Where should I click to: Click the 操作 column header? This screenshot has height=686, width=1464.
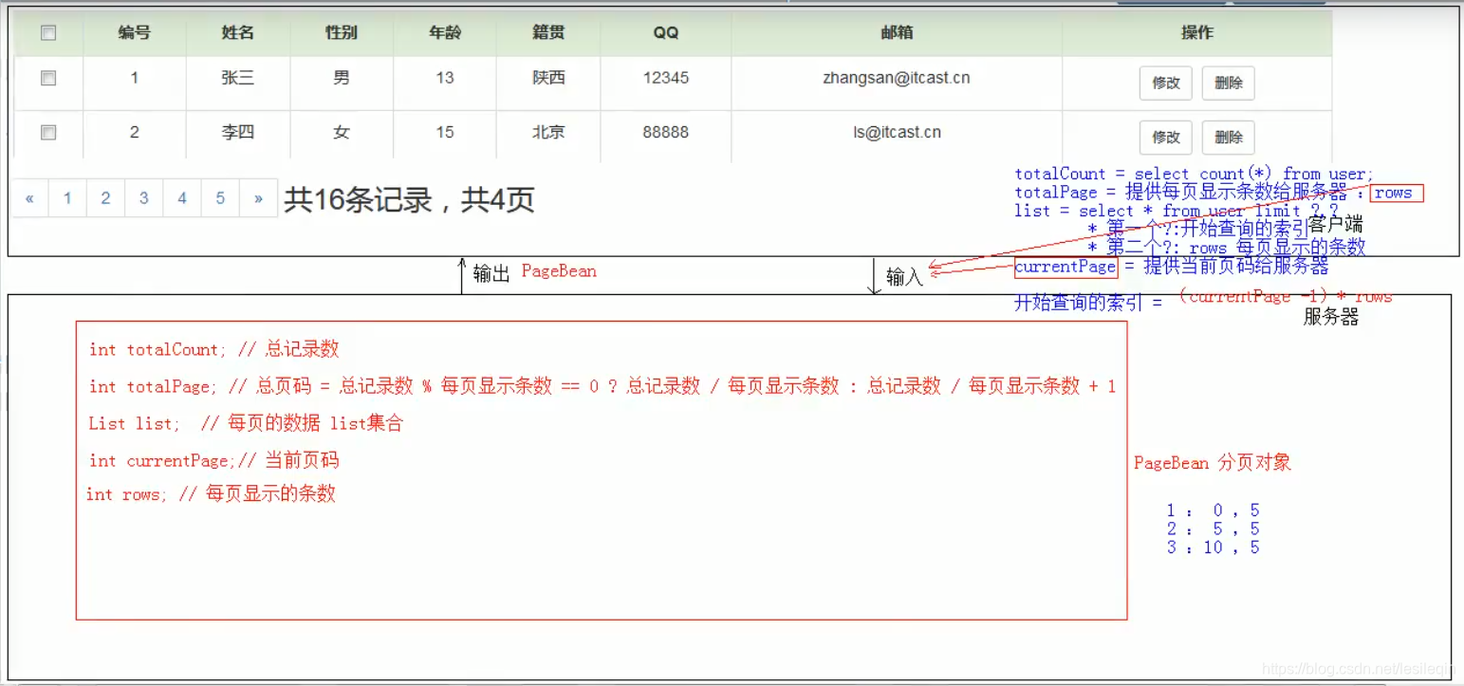pos(1197,33)
